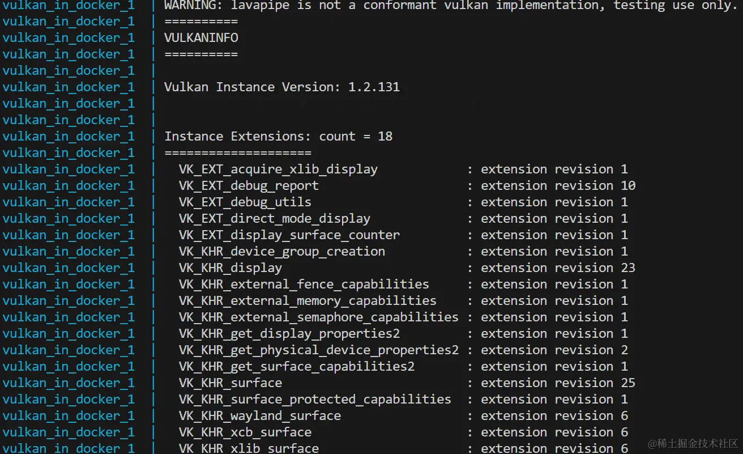Click the lavapipe WARNING message text
This screenshot has height=454, width=743.
[396, 6]
